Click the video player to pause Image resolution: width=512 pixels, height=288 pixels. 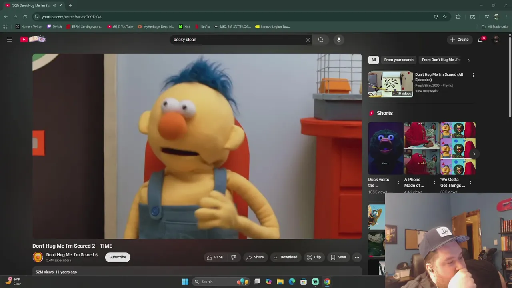coord(197,146)
